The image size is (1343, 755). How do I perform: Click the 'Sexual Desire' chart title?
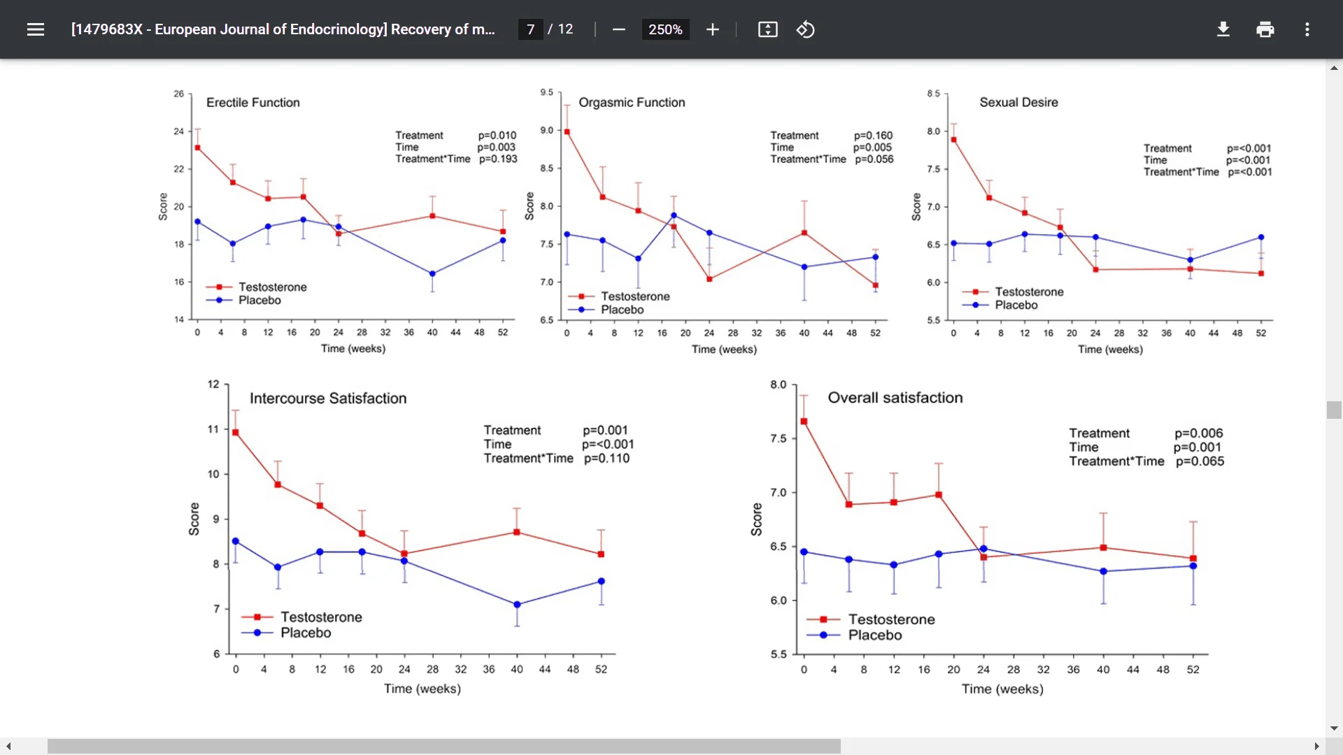(1018, 102)
